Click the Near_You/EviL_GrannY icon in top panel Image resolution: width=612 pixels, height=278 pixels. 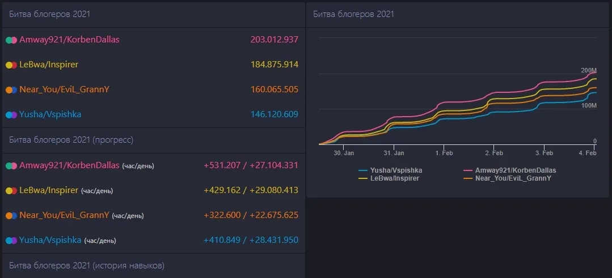coord(11,90)
